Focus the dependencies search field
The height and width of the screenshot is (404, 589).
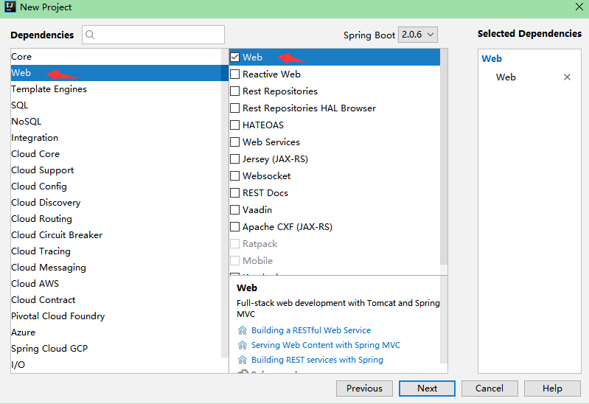(153, 35)
